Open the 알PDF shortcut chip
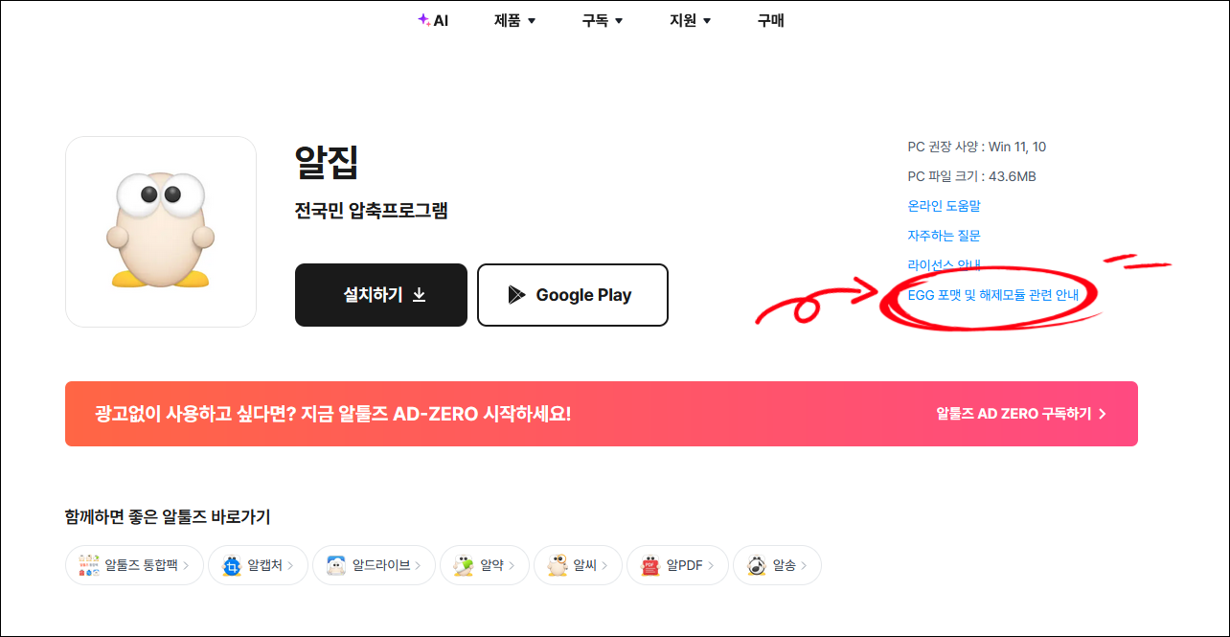 pos(677,565)
